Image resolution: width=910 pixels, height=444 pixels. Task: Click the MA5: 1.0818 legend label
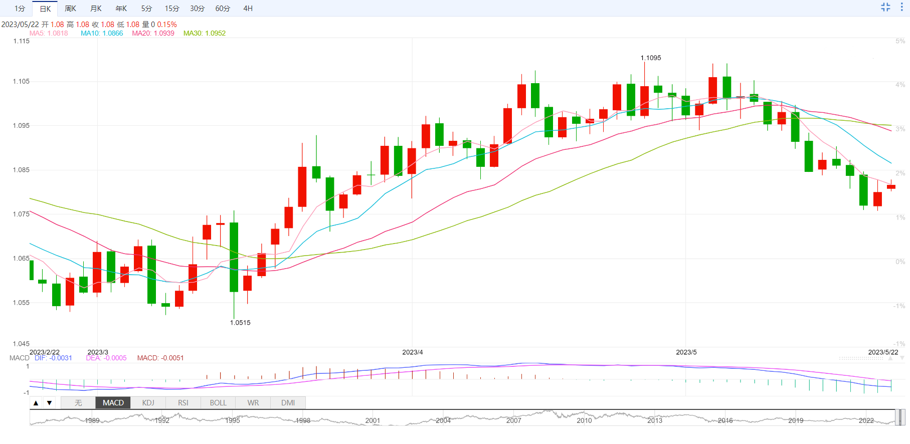coord(49,33)
